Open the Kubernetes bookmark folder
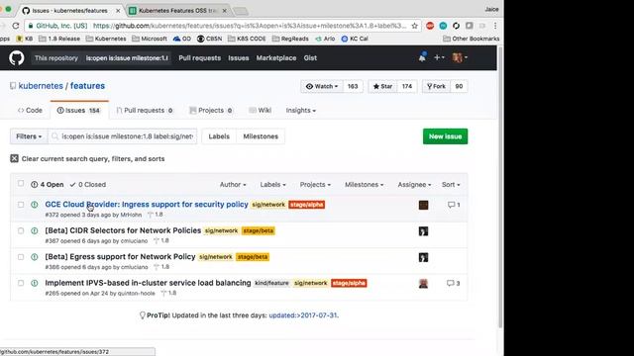 pos(106,39)
